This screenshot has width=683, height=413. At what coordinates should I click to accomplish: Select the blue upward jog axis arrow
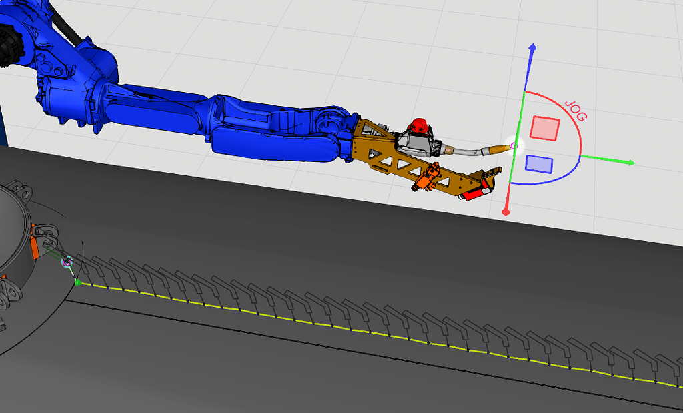point(534,50)
